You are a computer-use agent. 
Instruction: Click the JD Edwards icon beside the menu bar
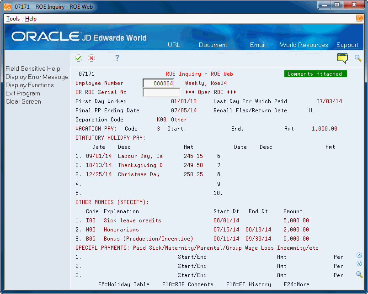tap(360, 18)
